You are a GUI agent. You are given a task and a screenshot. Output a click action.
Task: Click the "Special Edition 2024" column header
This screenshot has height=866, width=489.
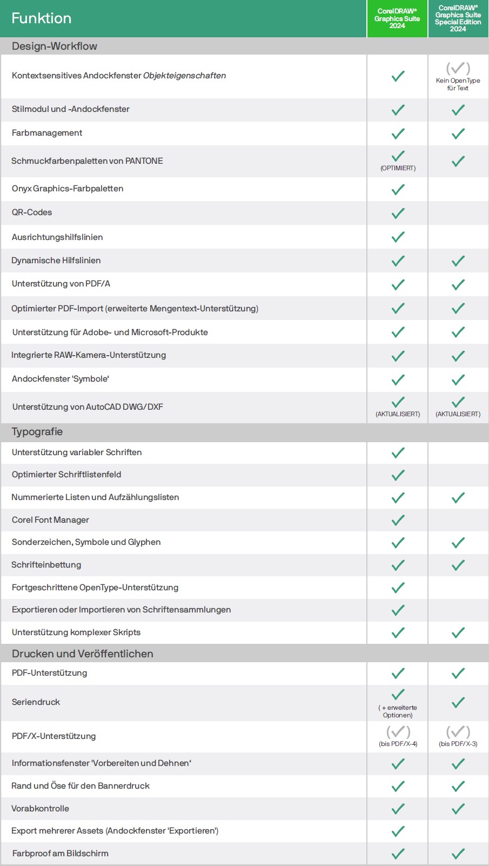[x=458, y=18]
